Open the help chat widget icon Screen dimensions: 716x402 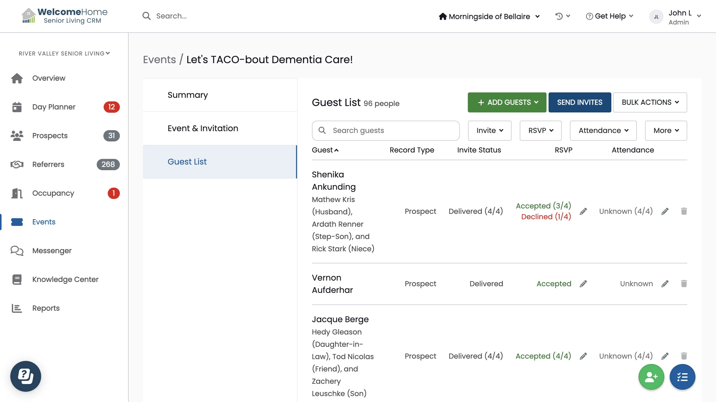coord(25,376)
